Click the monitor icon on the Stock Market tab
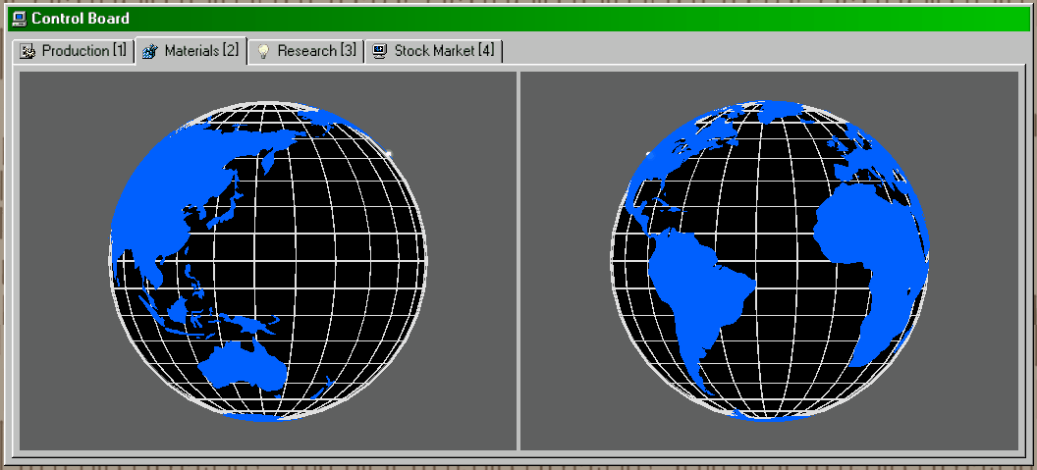Image resolution: width=1037 pixels, height=470 pixels. pyautogui.click(x=379, y=51)
